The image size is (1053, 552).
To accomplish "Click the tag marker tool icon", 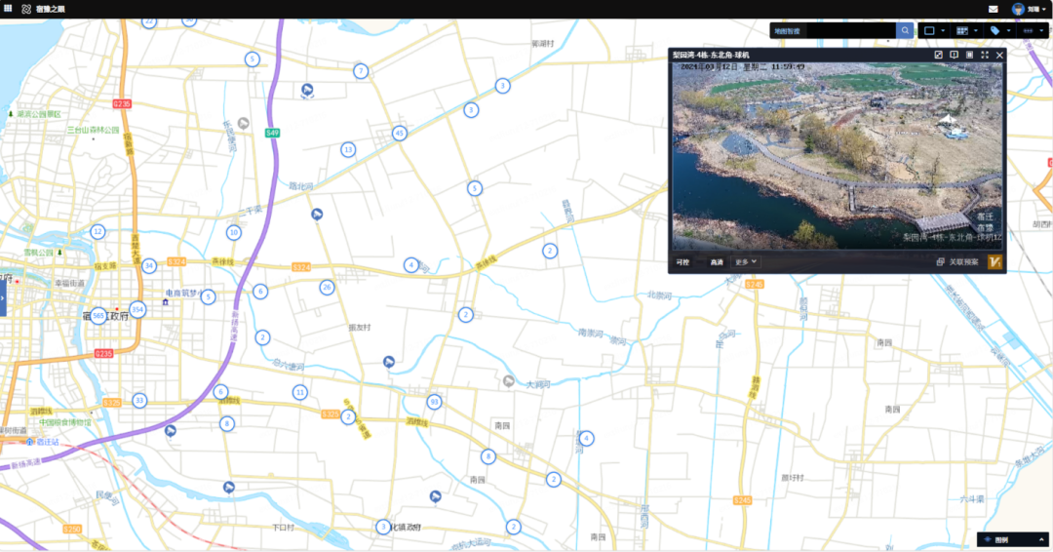I will (994, 31).
